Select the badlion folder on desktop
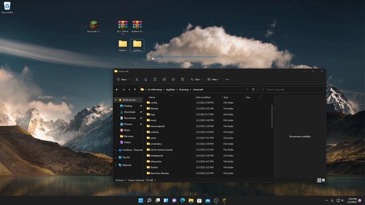The width and height of the screenshot is (365, 205). coord(123,46)
